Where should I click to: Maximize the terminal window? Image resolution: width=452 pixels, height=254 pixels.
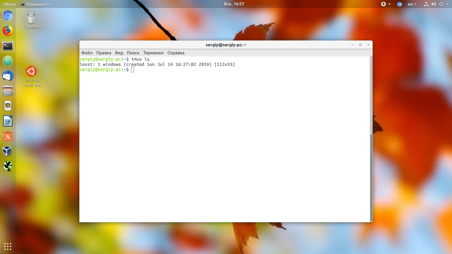(x=360, y=45)
